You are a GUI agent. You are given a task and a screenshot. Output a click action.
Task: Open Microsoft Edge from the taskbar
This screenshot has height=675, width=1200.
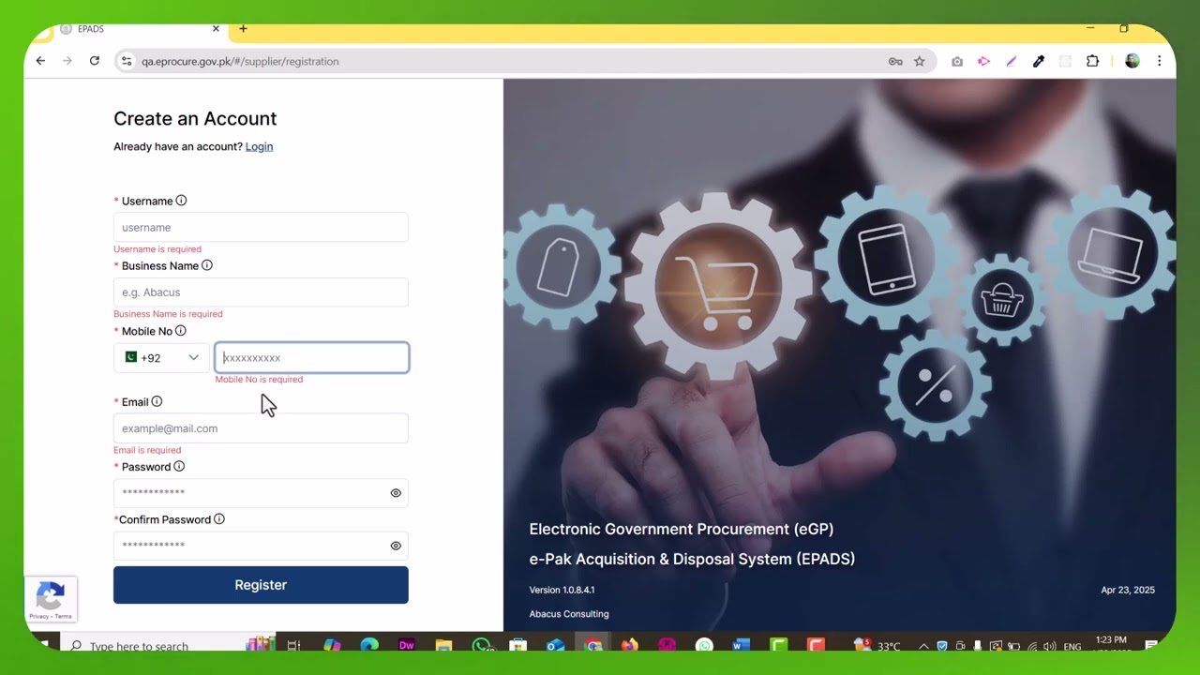pyautogui.click(x=369, y=646)
